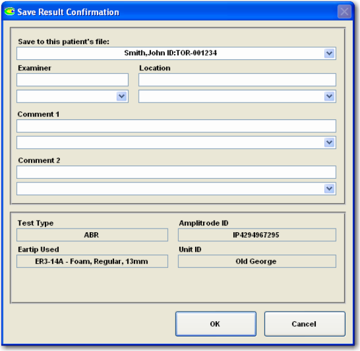Viewport: 360px width, 351px height.
Task: Expand the Examiner dropdown list arrow
Action: coord(121,96)
